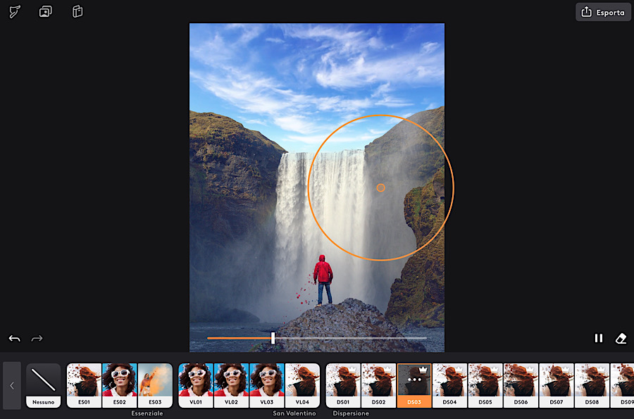
Task: Click the small orange center point of circle
Action: click(380, 188)
